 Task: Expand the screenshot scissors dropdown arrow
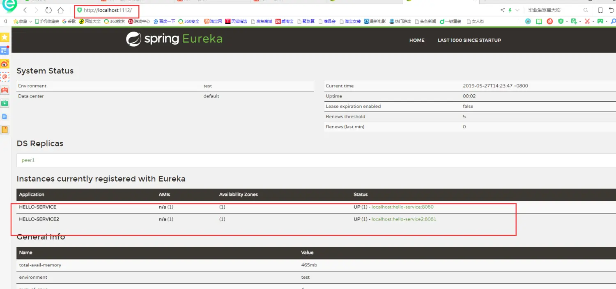[x=593, y=21]
